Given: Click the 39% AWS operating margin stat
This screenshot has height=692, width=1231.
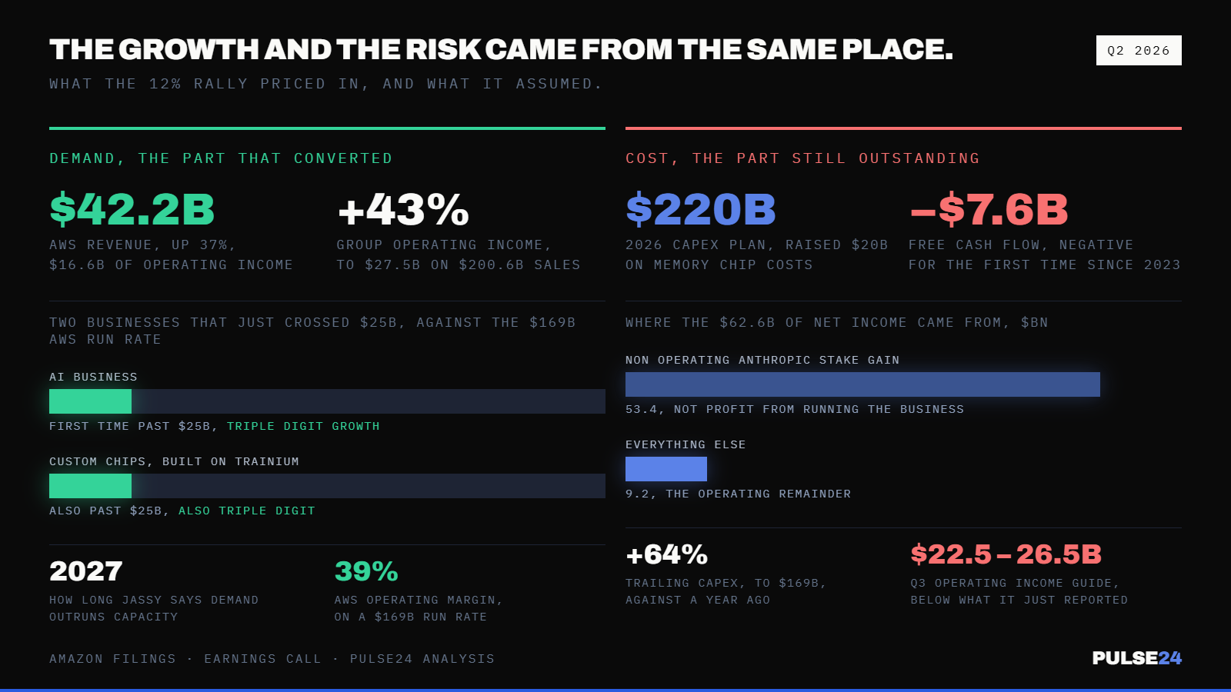Looking at the screenshot, I should (x=366, y=571).
